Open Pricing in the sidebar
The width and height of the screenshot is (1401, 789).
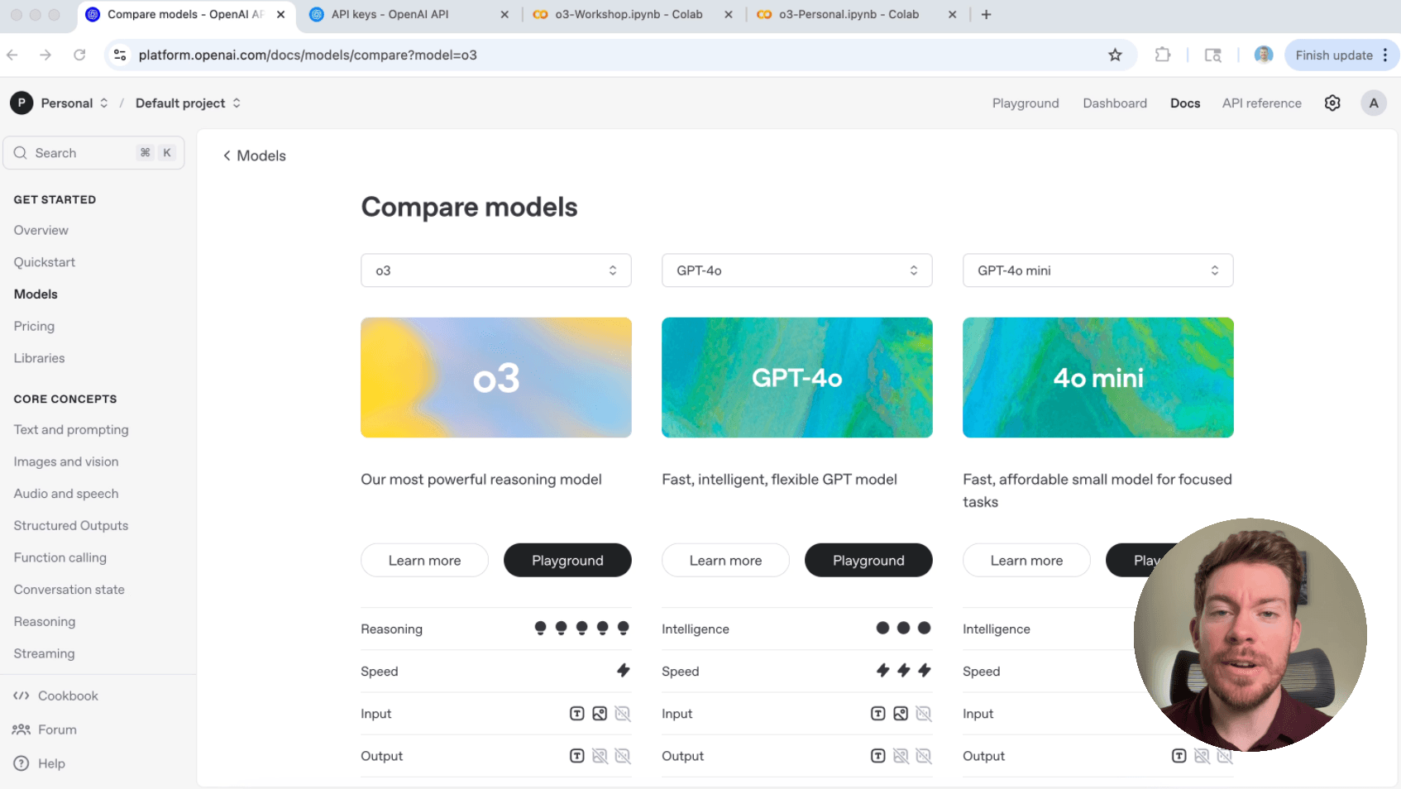pyautogui.click(x=34, y=326)
